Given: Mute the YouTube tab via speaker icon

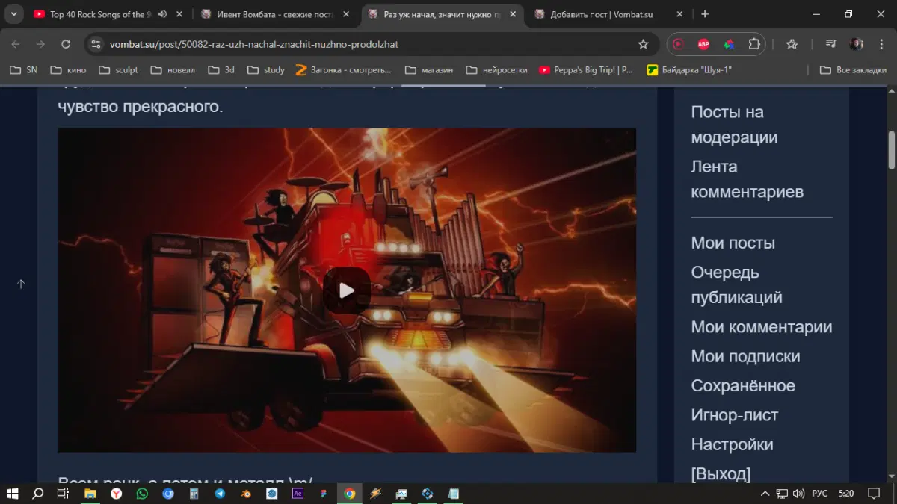Looking at the screenshot, I should click(x=162, y=14).
